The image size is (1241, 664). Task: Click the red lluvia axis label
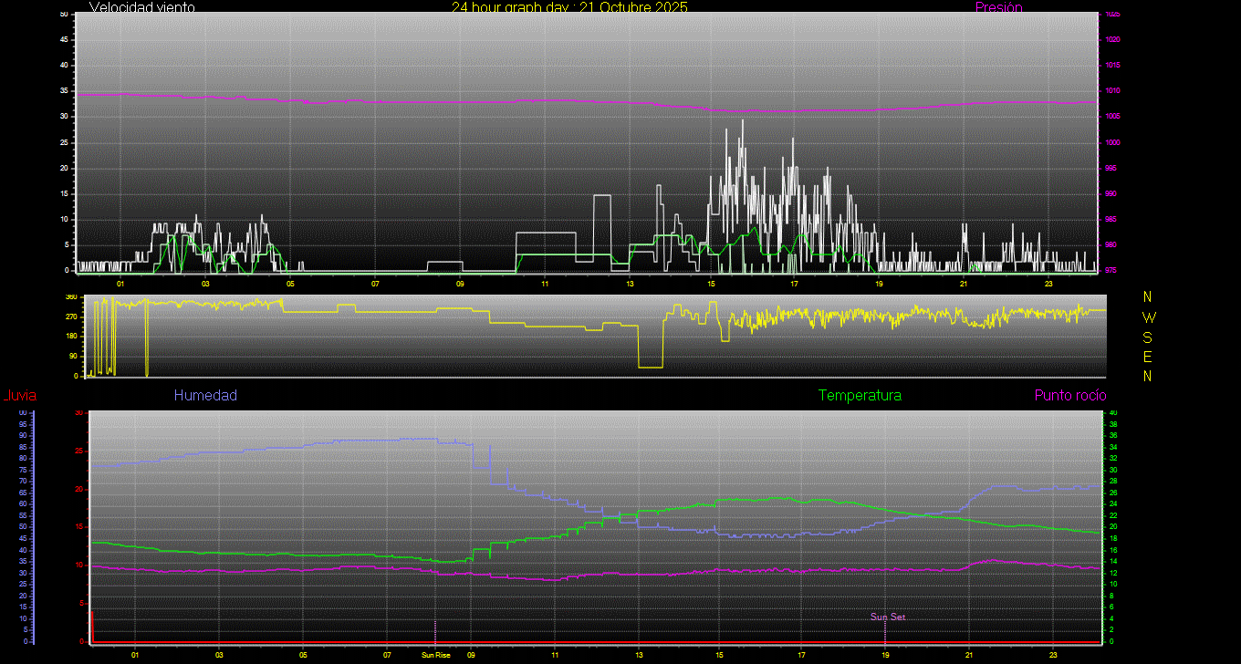pyautogui.click(x=19, y=395)
